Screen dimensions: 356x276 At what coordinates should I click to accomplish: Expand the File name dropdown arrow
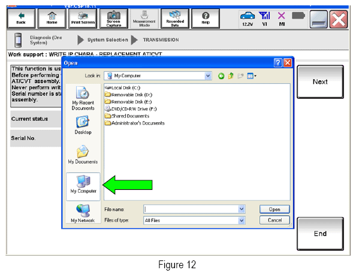(242, 209)
